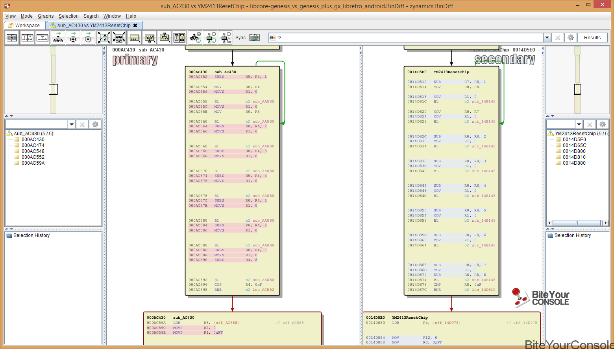Select 0014D810 in secondary tree
This screenshot has height=349, width=614.
(574, 157)
